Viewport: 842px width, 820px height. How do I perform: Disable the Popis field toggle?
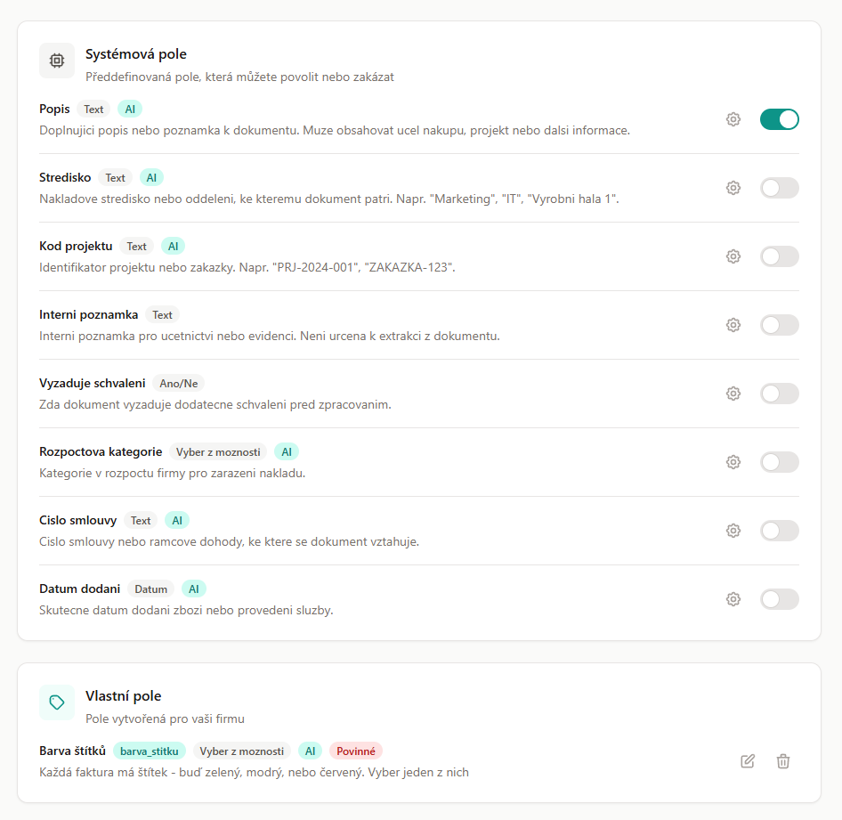(779, 119)
